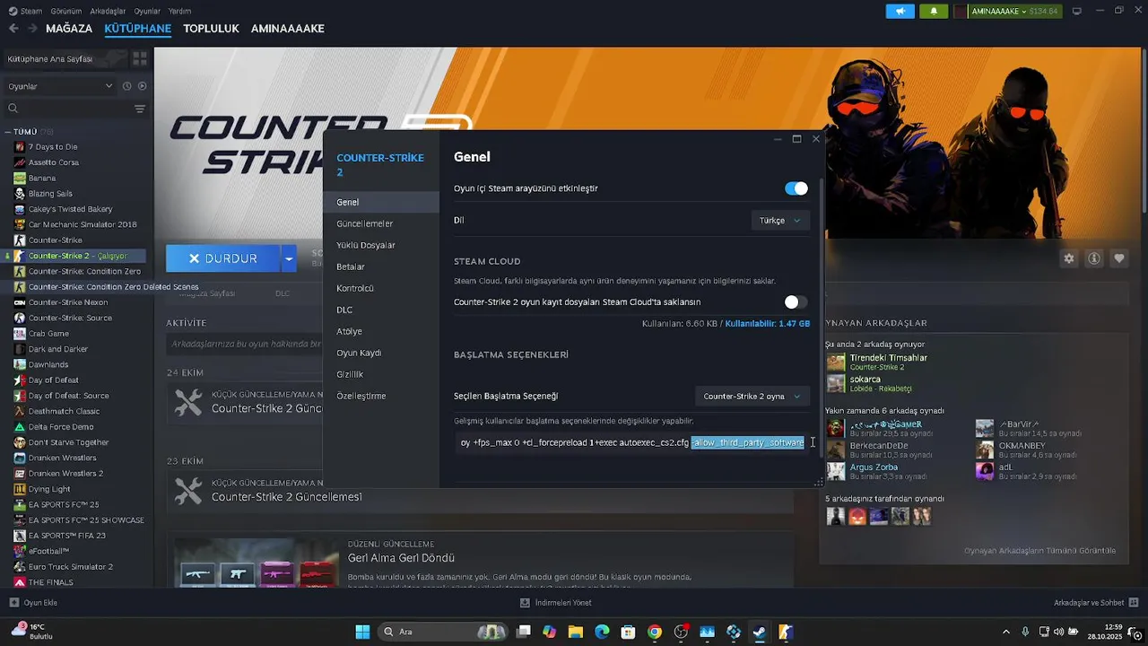Click the DURDUR stop button

click(x=223, y=258)
